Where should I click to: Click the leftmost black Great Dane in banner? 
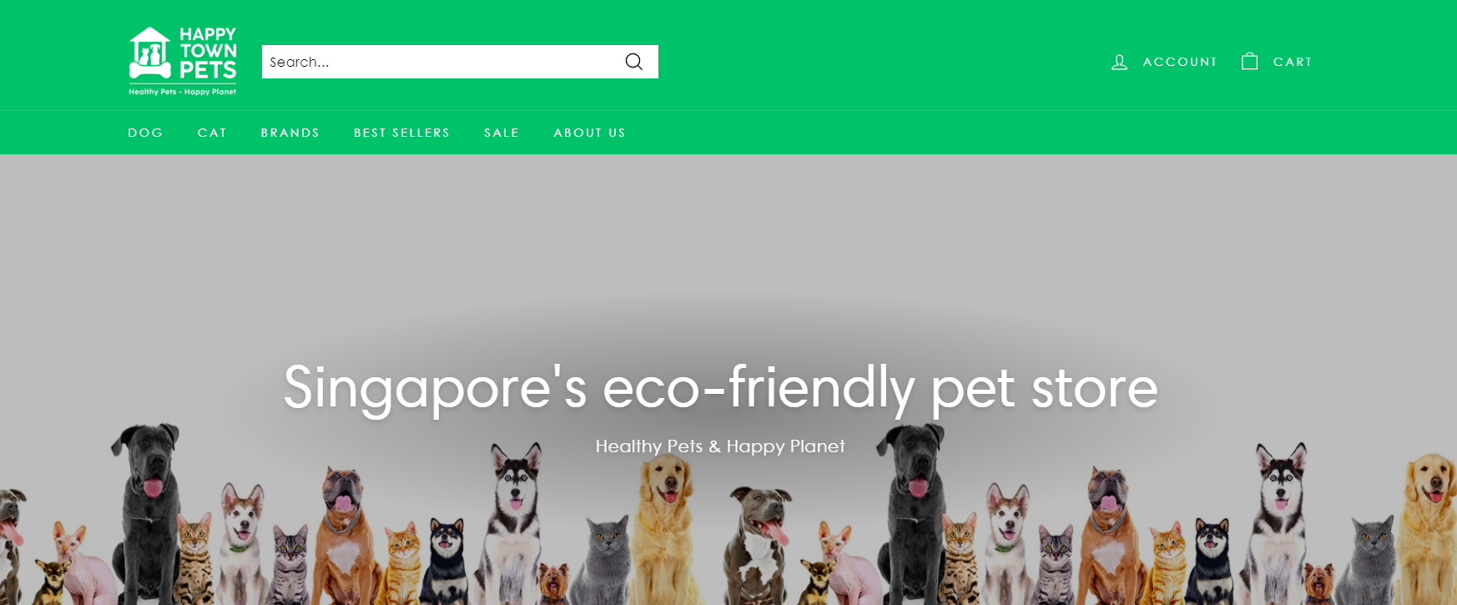point(149,509)
